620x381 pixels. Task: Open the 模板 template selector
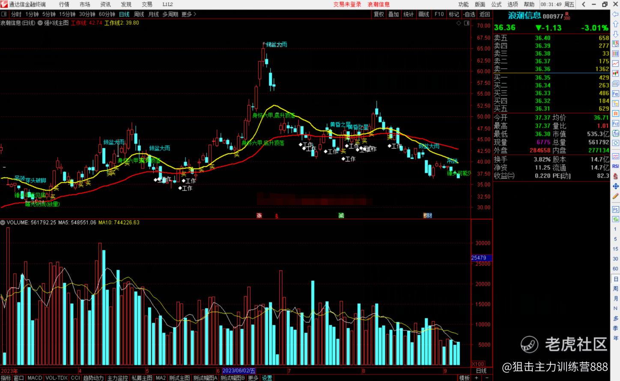(x=464, y=378)
